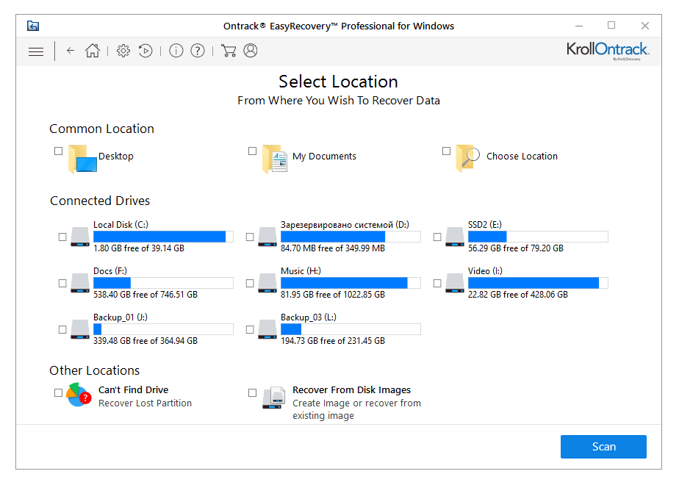The width and height of the screenshot is (679, 485).
Task: Click the Choose Location magnifier folder icon
Action: (468, 159)
